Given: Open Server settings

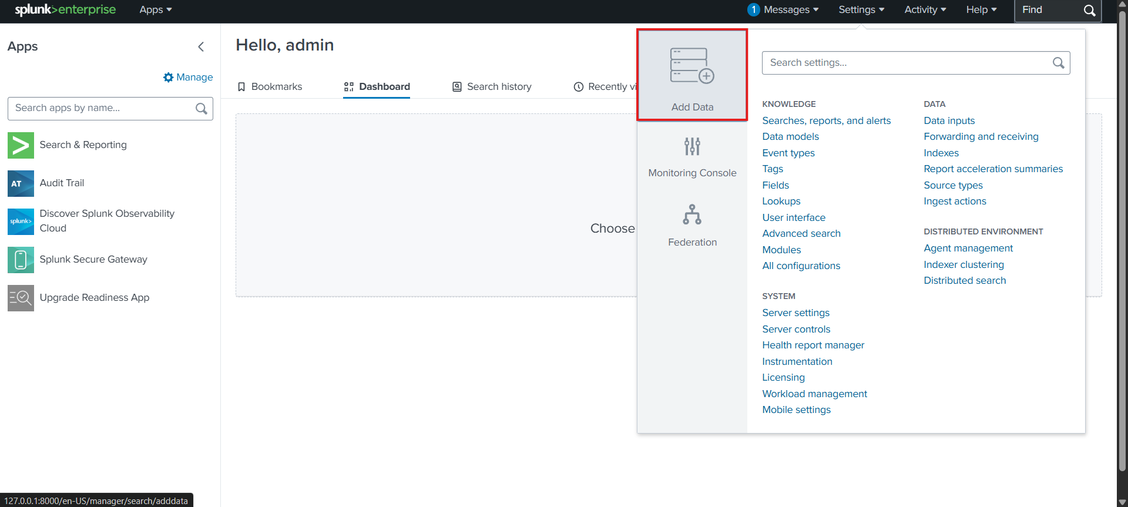Looking at the screenshot, I should 796,313.
